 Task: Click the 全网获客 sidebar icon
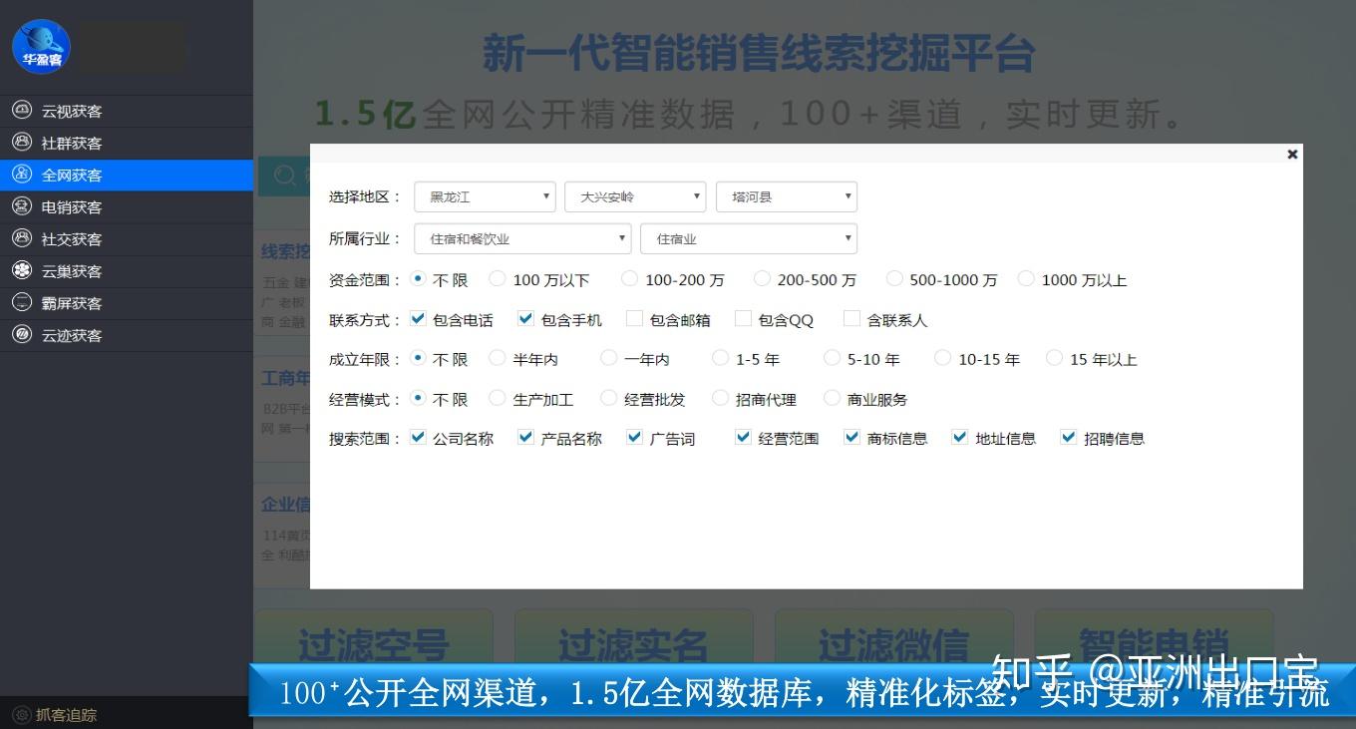tap(22, 175)
